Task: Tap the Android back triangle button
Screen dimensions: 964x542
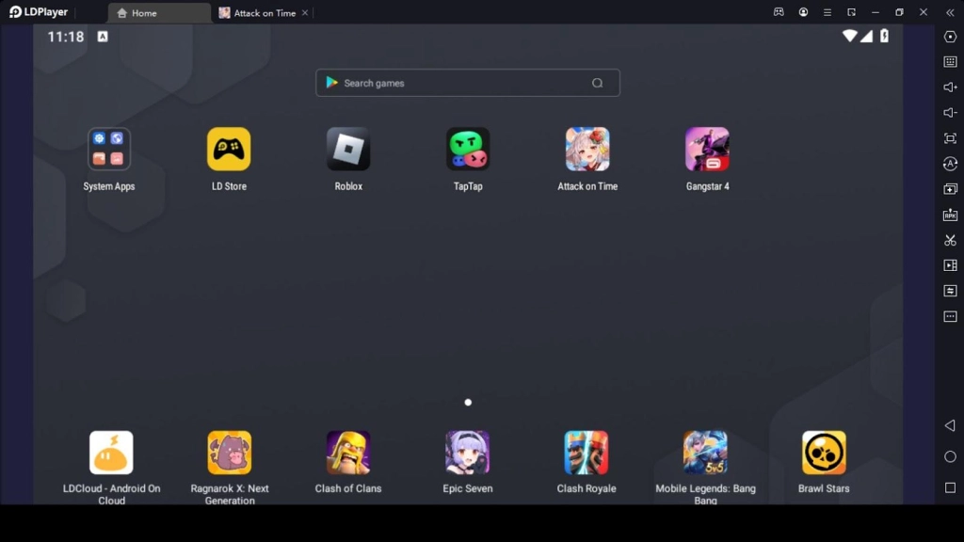Action: point(950,425)
